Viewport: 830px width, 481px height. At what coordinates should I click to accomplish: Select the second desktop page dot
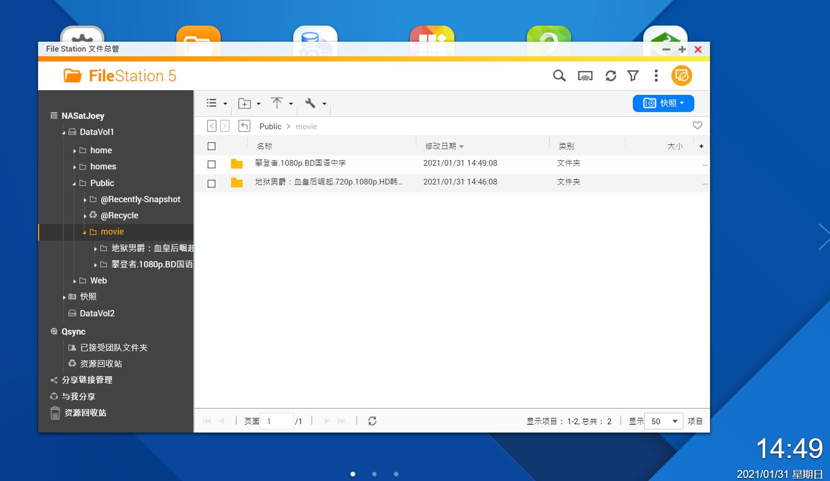[x=374, y=474]
